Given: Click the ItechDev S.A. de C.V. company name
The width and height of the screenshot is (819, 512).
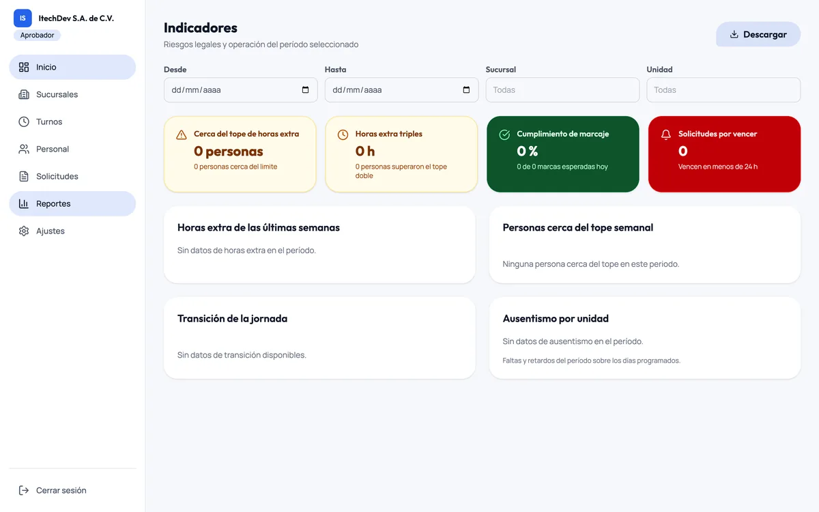Looking at the screenshot, I should 76,18.
